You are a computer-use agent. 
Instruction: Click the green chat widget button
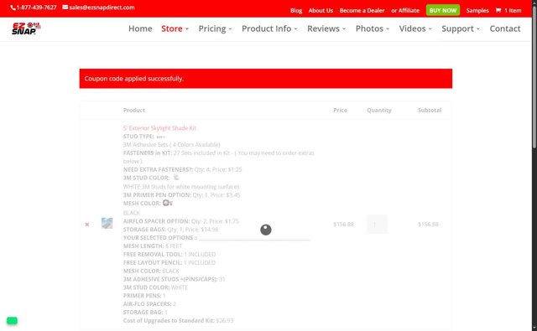[12, 320]
